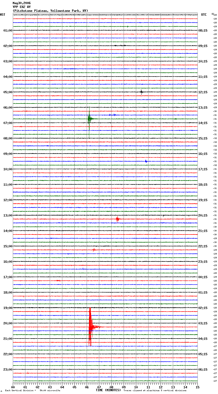Select the 03:00 MST time label
The image size is (218, 394).
point(8,61)
